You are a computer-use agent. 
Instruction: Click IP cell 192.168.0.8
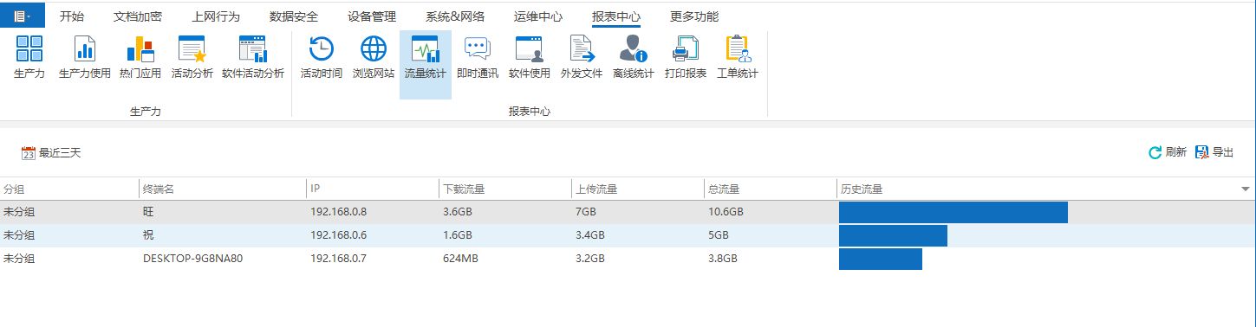[339, 212]
